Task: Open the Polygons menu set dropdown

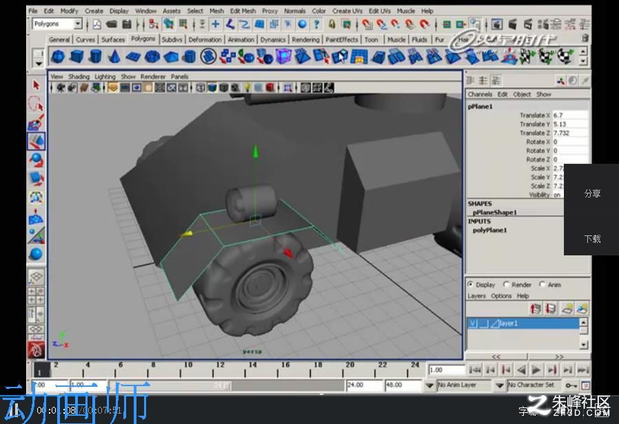Action: pos(78,24)
